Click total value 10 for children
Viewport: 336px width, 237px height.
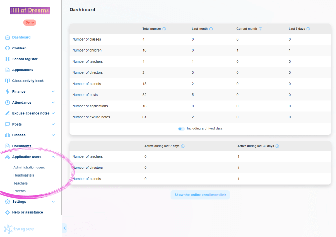pyautogui.click(x=144, y=50)
